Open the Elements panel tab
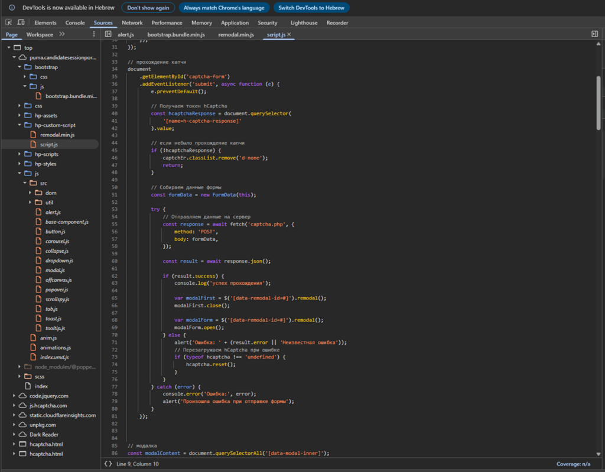The height and width of the screenshot is (472, 605). click(x=45, y=23)
